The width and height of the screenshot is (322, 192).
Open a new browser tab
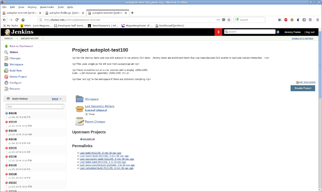[132, 13]
